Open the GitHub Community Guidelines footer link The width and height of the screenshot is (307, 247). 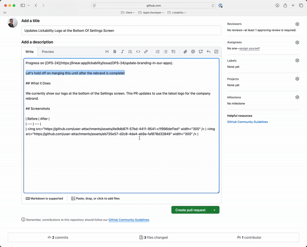pos(129,220)
